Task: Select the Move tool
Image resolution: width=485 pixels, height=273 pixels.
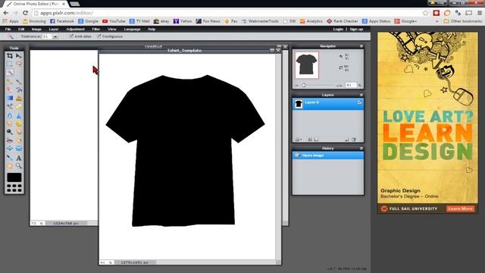Action: point(19,56)
